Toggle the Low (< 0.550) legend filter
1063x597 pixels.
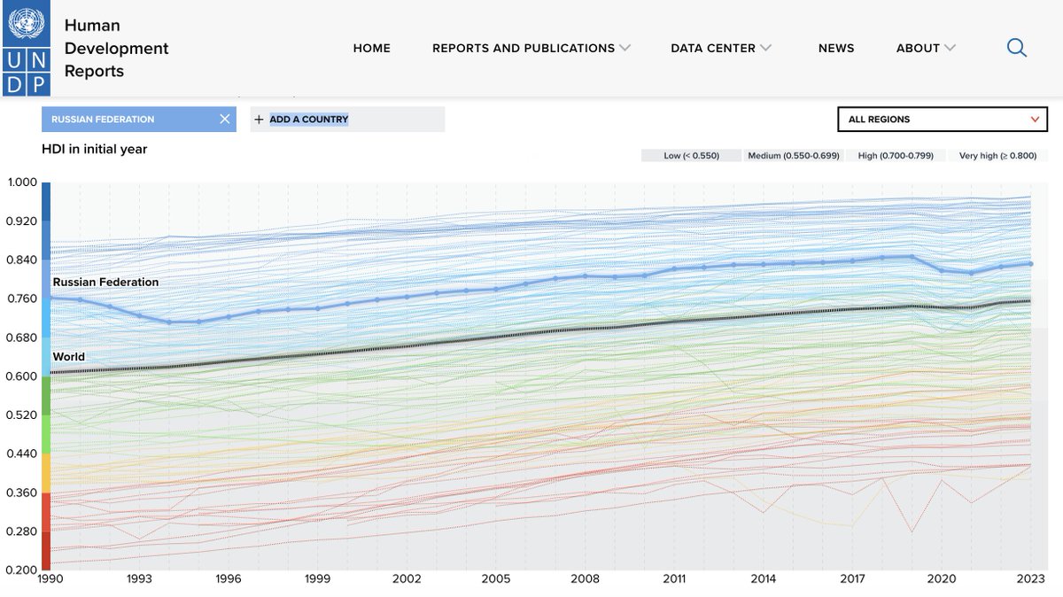click(x=692, y=156)
